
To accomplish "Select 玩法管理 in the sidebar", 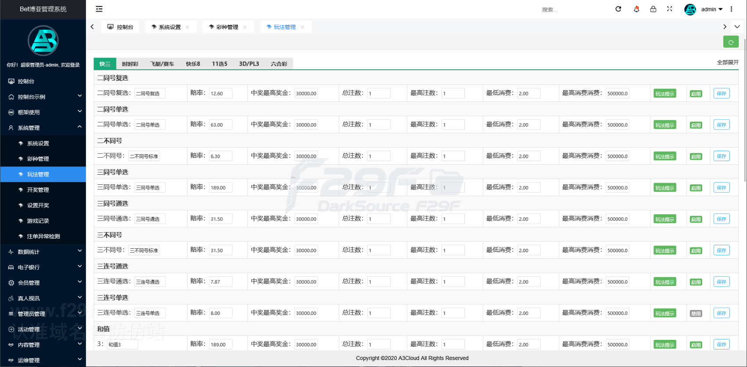I will coord(43,174).
